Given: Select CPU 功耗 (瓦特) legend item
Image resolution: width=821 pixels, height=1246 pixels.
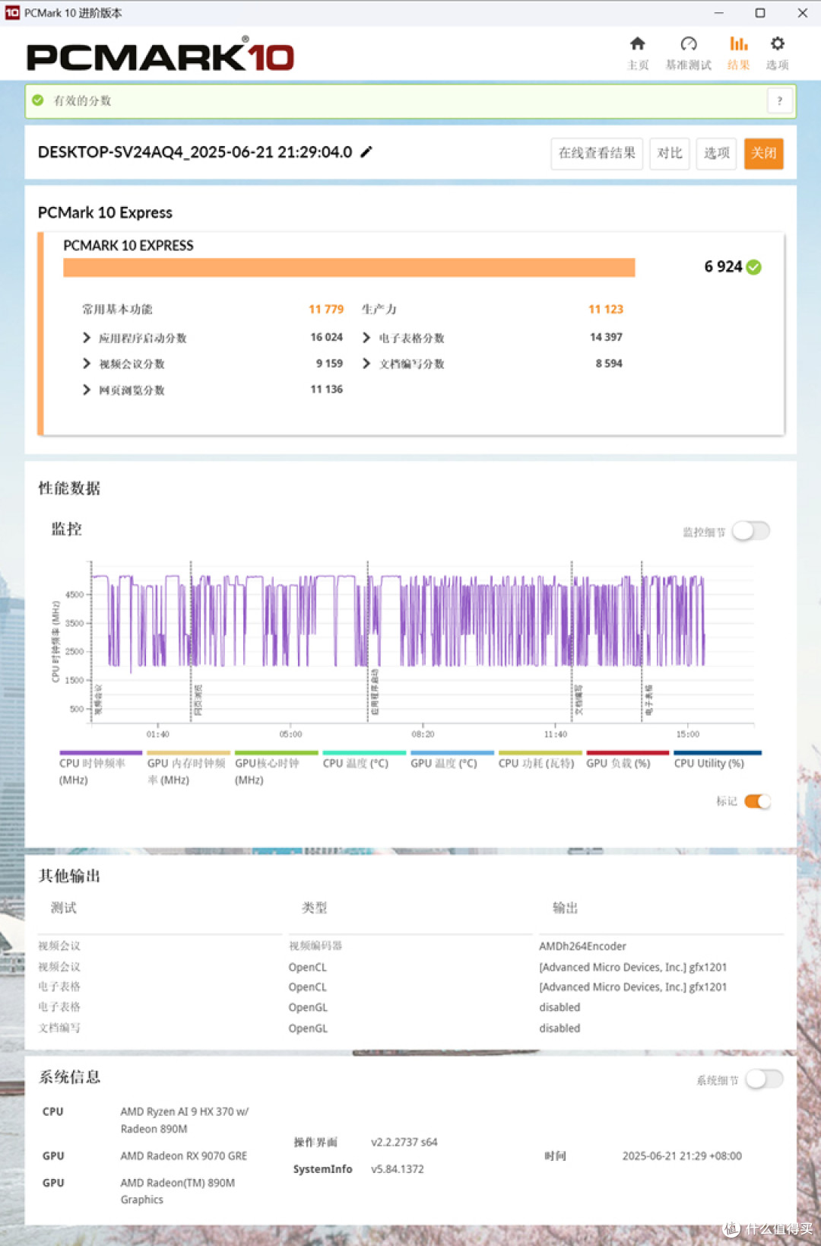Looking at the screenshot, I should pos(540,759).
